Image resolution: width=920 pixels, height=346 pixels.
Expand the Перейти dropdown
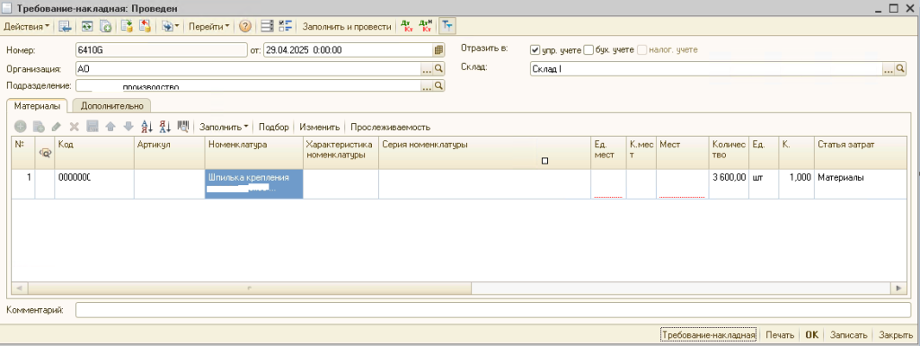(209, 26)
